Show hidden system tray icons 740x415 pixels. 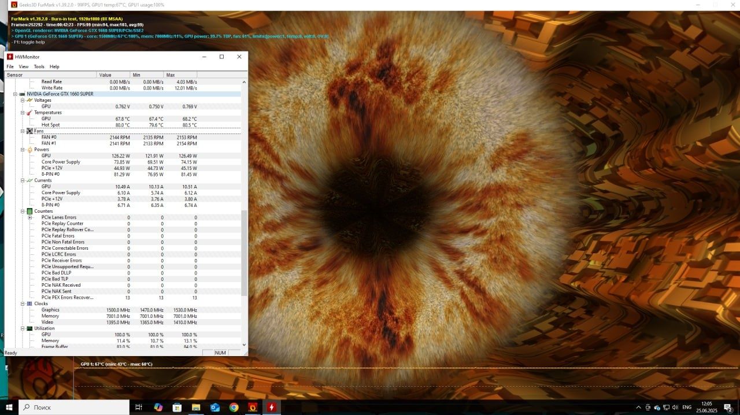[638, 407]
